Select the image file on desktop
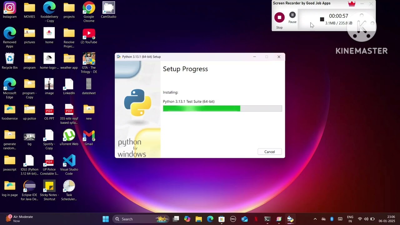Viewport: 400px width, 225px height. (x=49, y=87)
